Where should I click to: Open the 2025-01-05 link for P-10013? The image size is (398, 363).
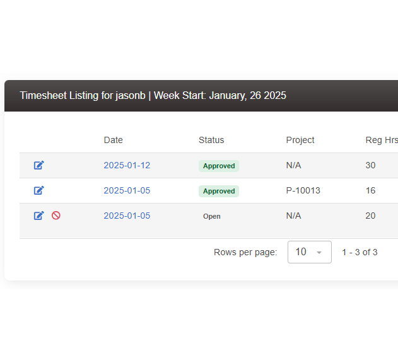[127, 190]
